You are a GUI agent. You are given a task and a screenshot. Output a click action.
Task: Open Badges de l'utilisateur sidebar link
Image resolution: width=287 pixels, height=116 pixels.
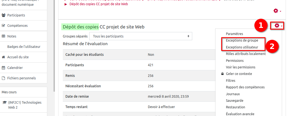tap(24, 47)
